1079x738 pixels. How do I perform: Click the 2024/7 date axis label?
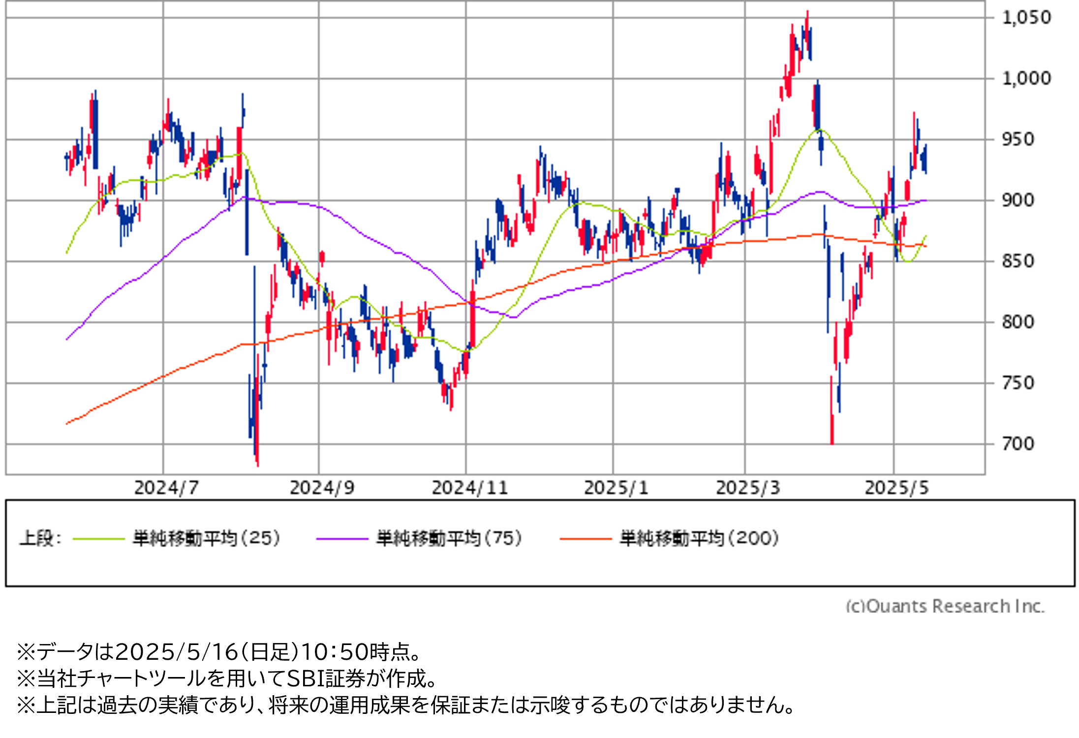(x=166, y=488)
